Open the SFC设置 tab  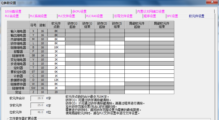(172, 16)
